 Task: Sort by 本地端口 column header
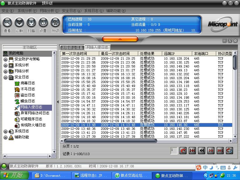coord(204,54)
